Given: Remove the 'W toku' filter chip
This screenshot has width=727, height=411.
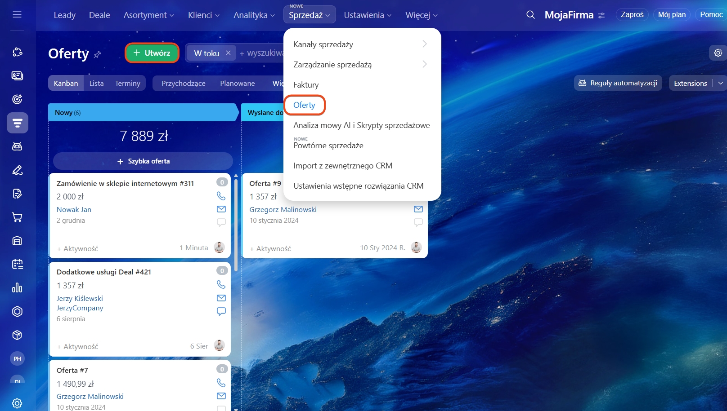Looking at the screenshot, I should 228,53.
